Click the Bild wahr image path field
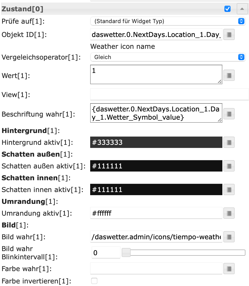 pos(156,237)
